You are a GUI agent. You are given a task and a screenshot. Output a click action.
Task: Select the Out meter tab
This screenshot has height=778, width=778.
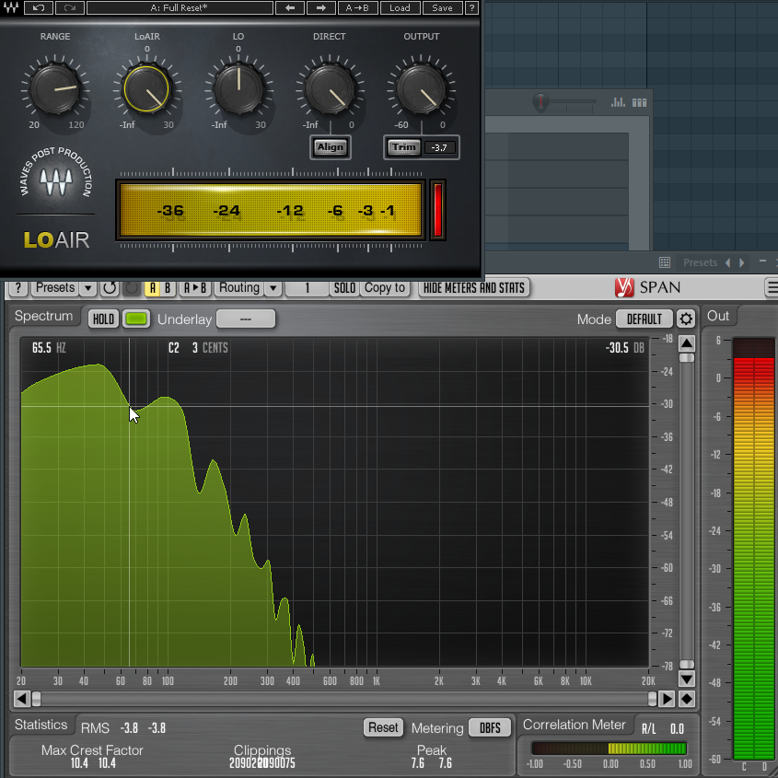pos(718,316)
